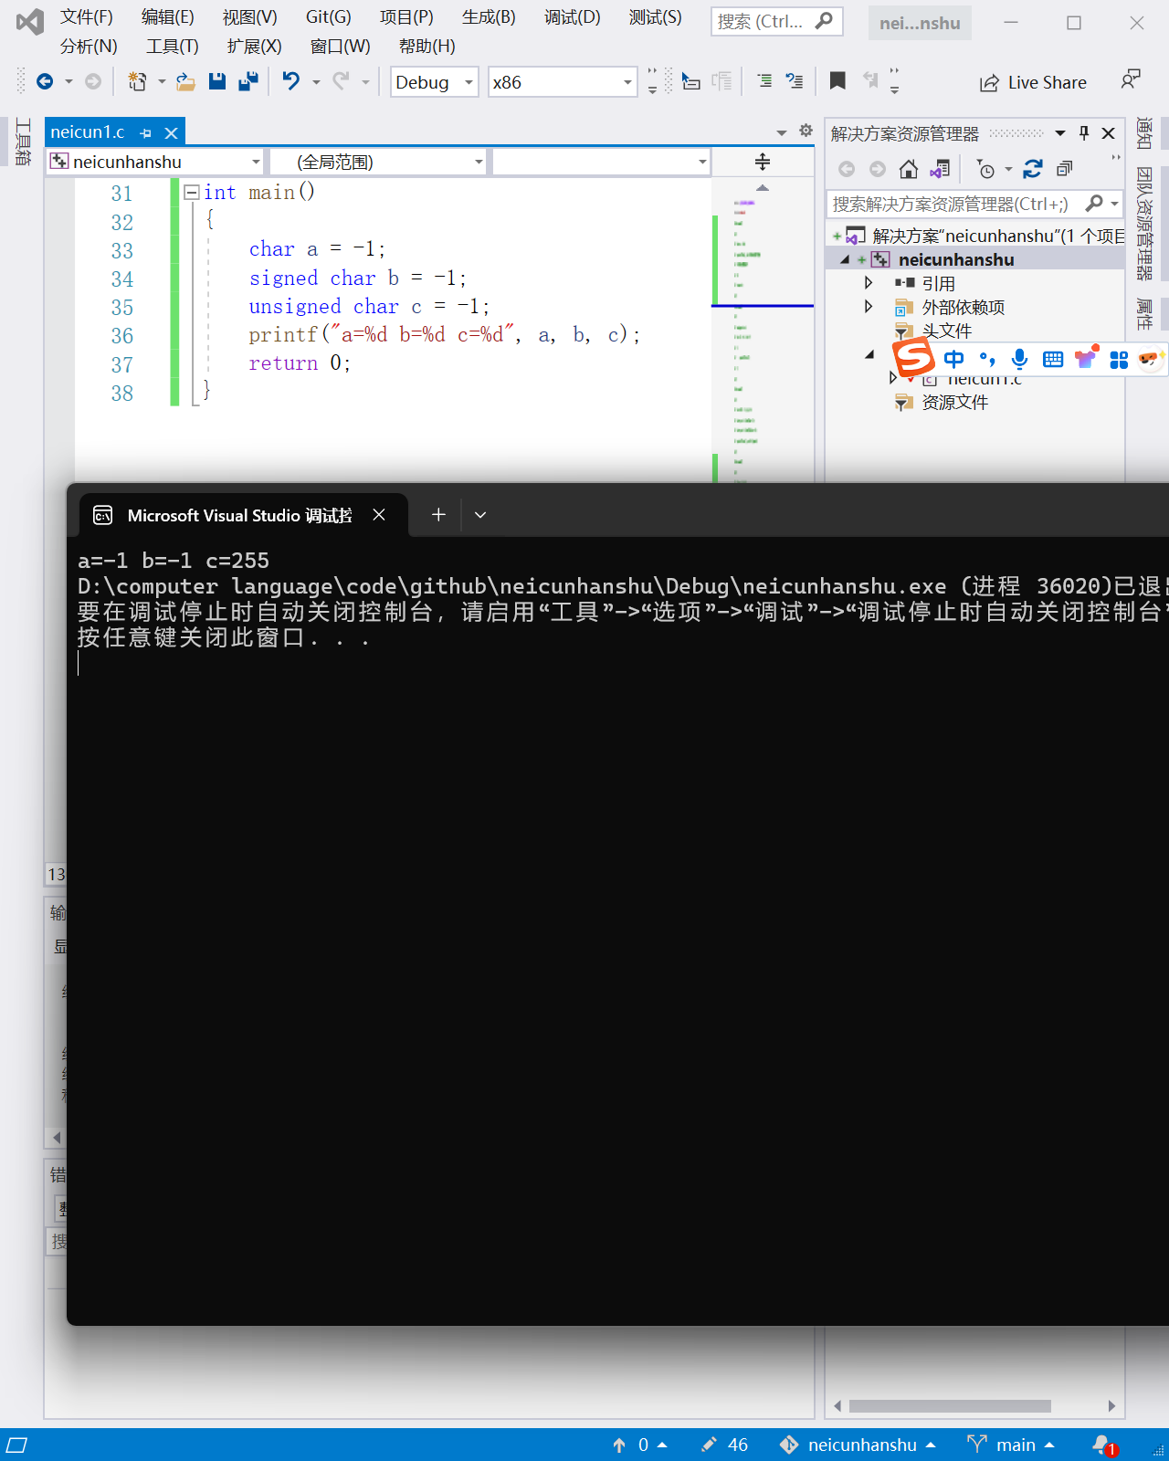Select the 资源文件 folder in Solution Explorer
Viewport: 1169px width, 1461px height.
(954, 402)
